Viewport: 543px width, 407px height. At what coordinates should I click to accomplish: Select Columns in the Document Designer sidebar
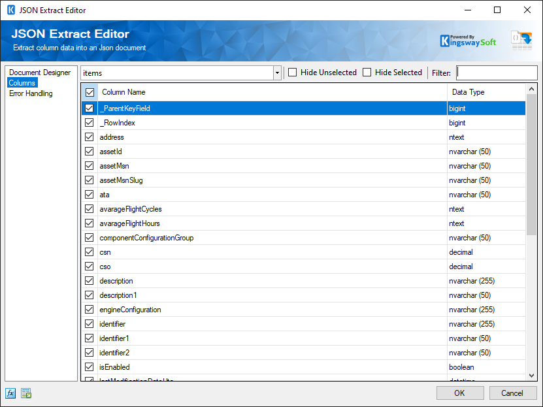click(x=22, y=82)
